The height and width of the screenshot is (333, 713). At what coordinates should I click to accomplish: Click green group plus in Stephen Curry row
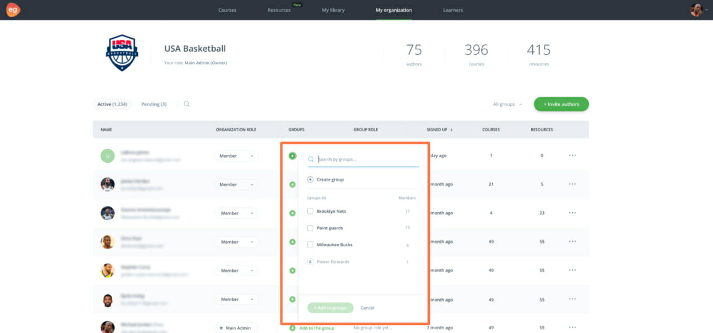pos(292,271)
